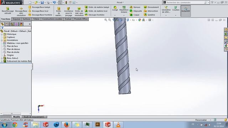The width and height of the screenshot is (228, 128).
Task: Click the Rechercher des commandes field
Action: click(185, 2)
